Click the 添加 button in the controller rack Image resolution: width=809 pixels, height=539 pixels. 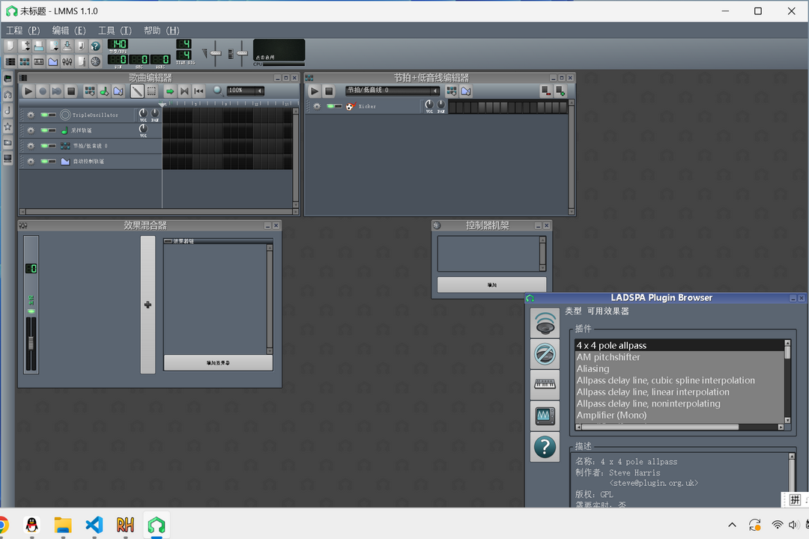491,284
